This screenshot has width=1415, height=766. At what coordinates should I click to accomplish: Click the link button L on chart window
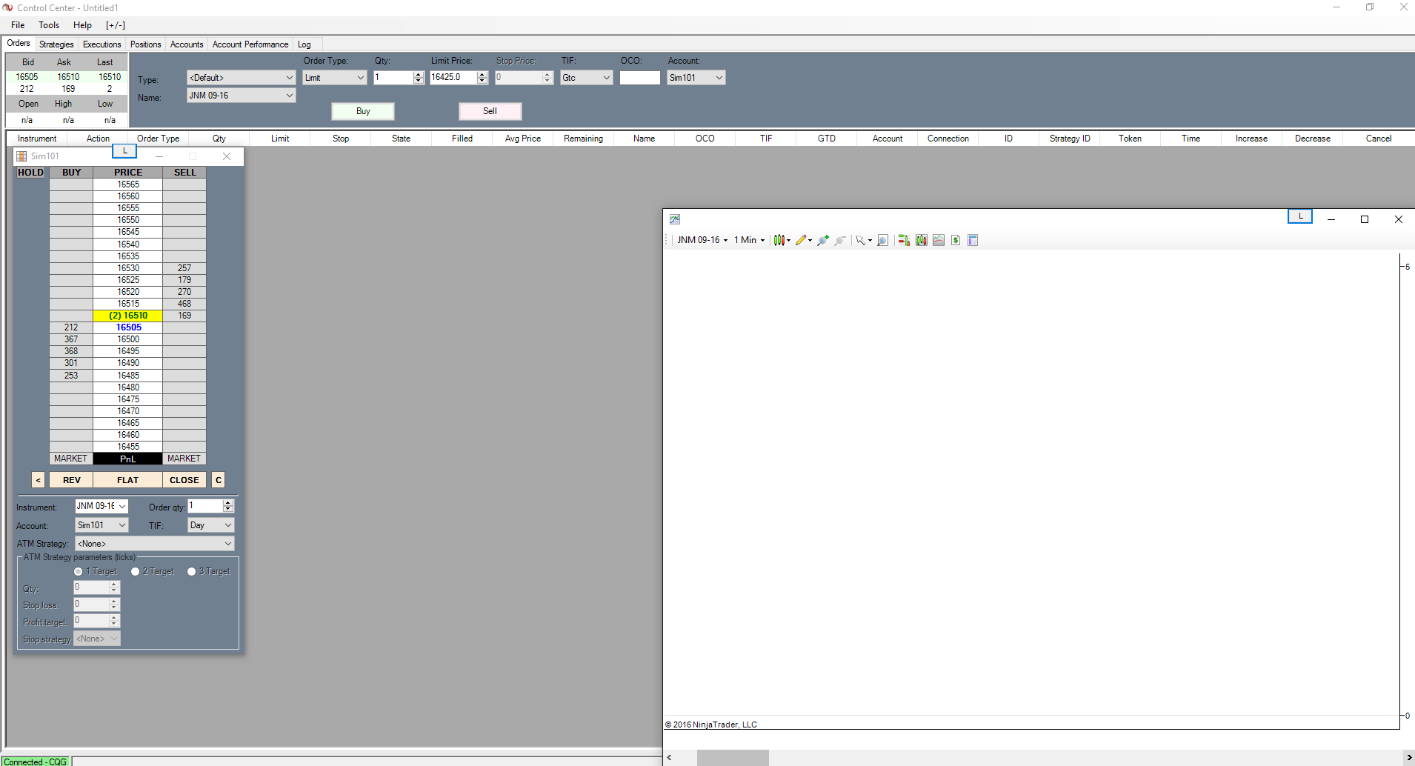[x=1300, y=216]
